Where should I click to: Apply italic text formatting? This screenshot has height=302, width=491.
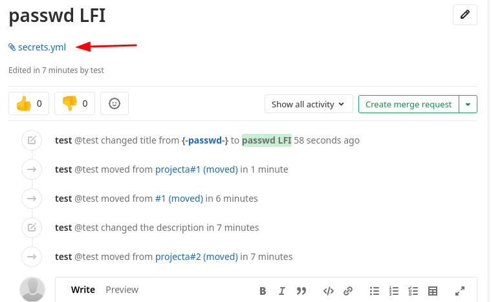281,291
